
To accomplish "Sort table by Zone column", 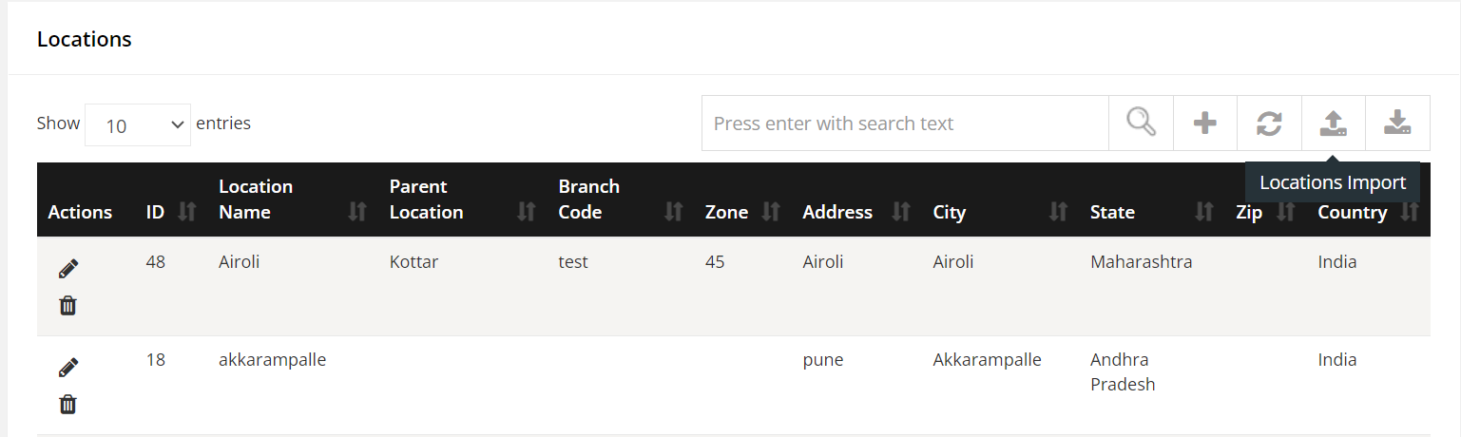I will (741, 212).
